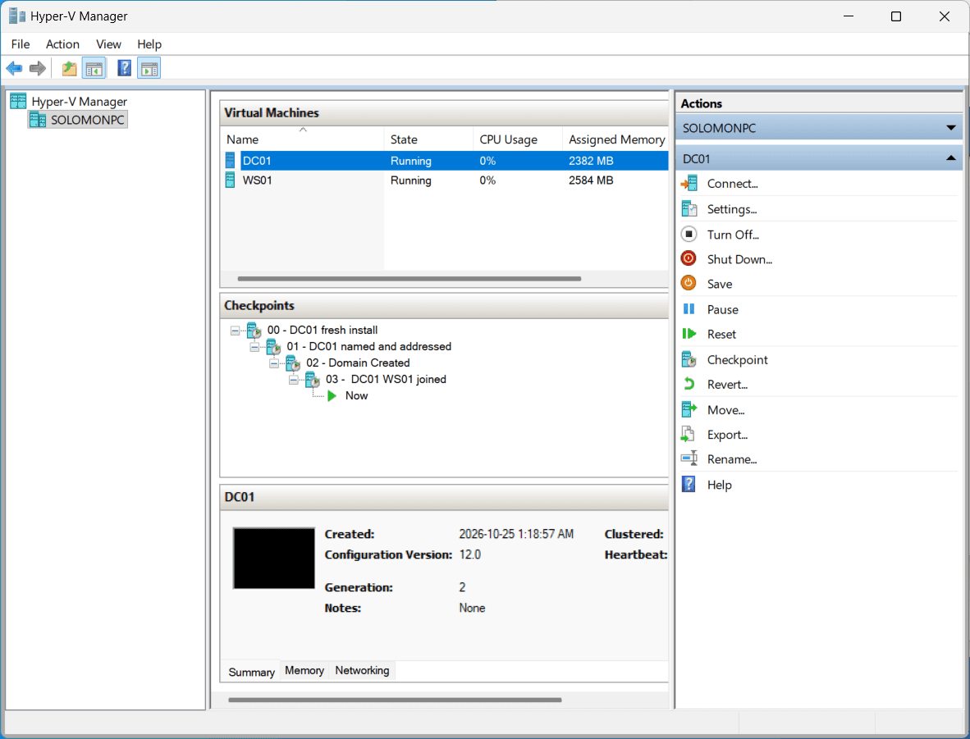Click the forward arrow in the toolbar
The image size is (970, 739).
pos(38,68)
